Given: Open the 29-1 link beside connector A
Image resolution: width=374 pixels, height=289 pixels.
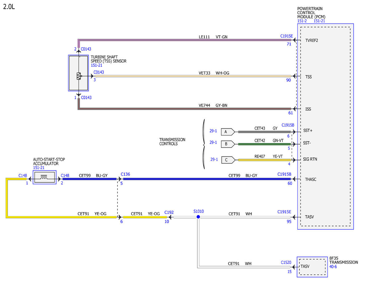Looking at the screenshot, I should tap(213, 131).
